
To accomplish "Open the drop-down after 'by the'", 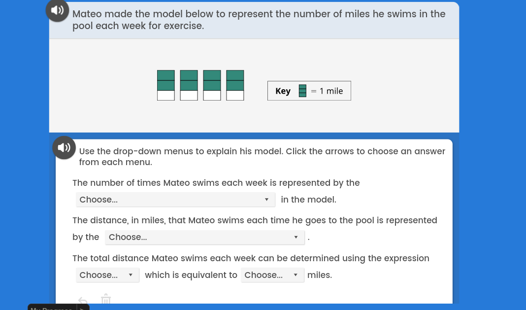I will click(x=204, y=237).
